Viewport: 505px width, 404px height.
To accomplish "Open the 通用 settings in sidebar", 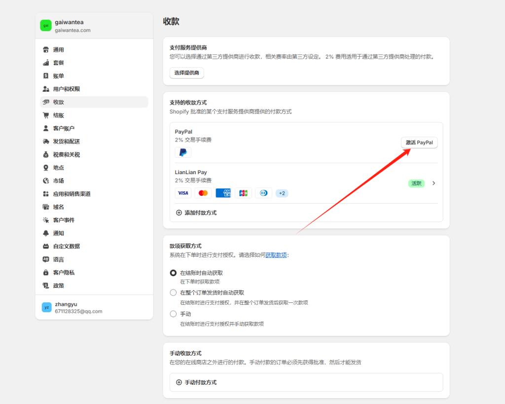I will 47,49.
